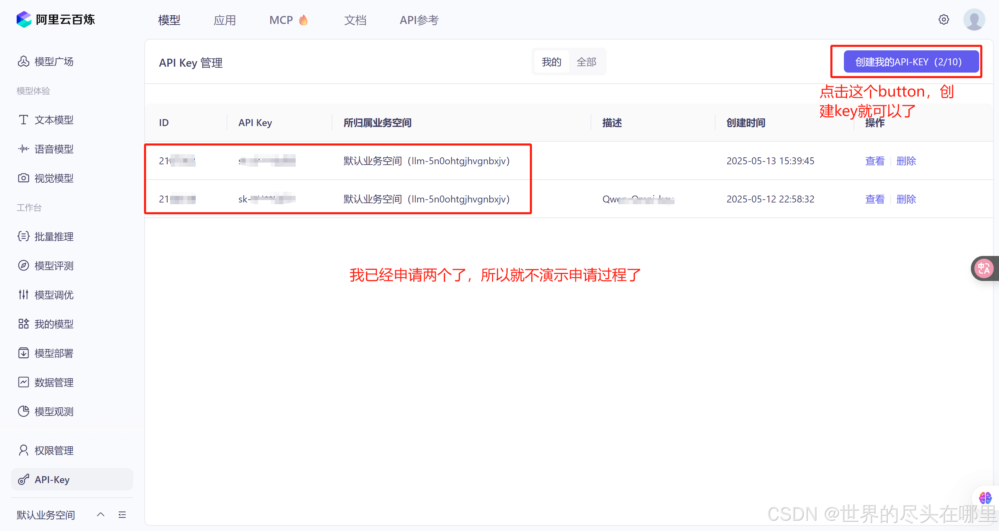The height and width of the screenshot is (531, 999).
Task: Open the settings gear icon
Action: click(x=943, y=19)
